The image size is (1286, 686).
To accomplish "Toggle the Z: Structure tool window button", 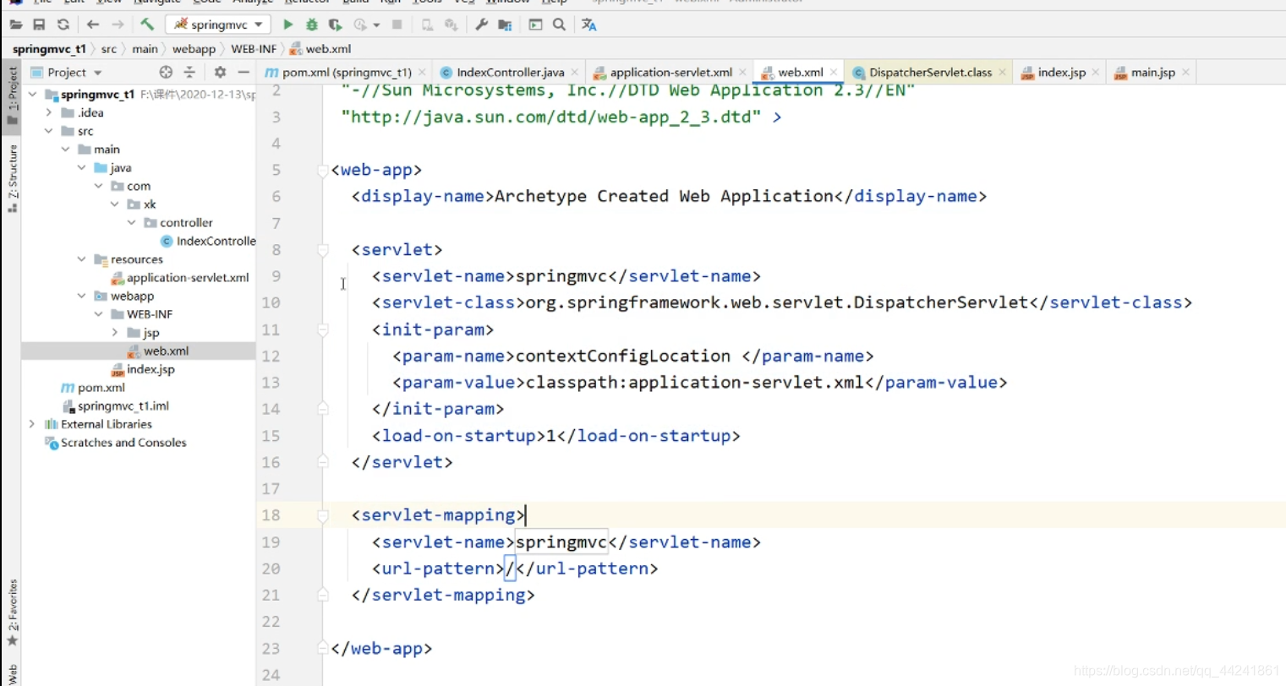I will (x=12, y=177).
